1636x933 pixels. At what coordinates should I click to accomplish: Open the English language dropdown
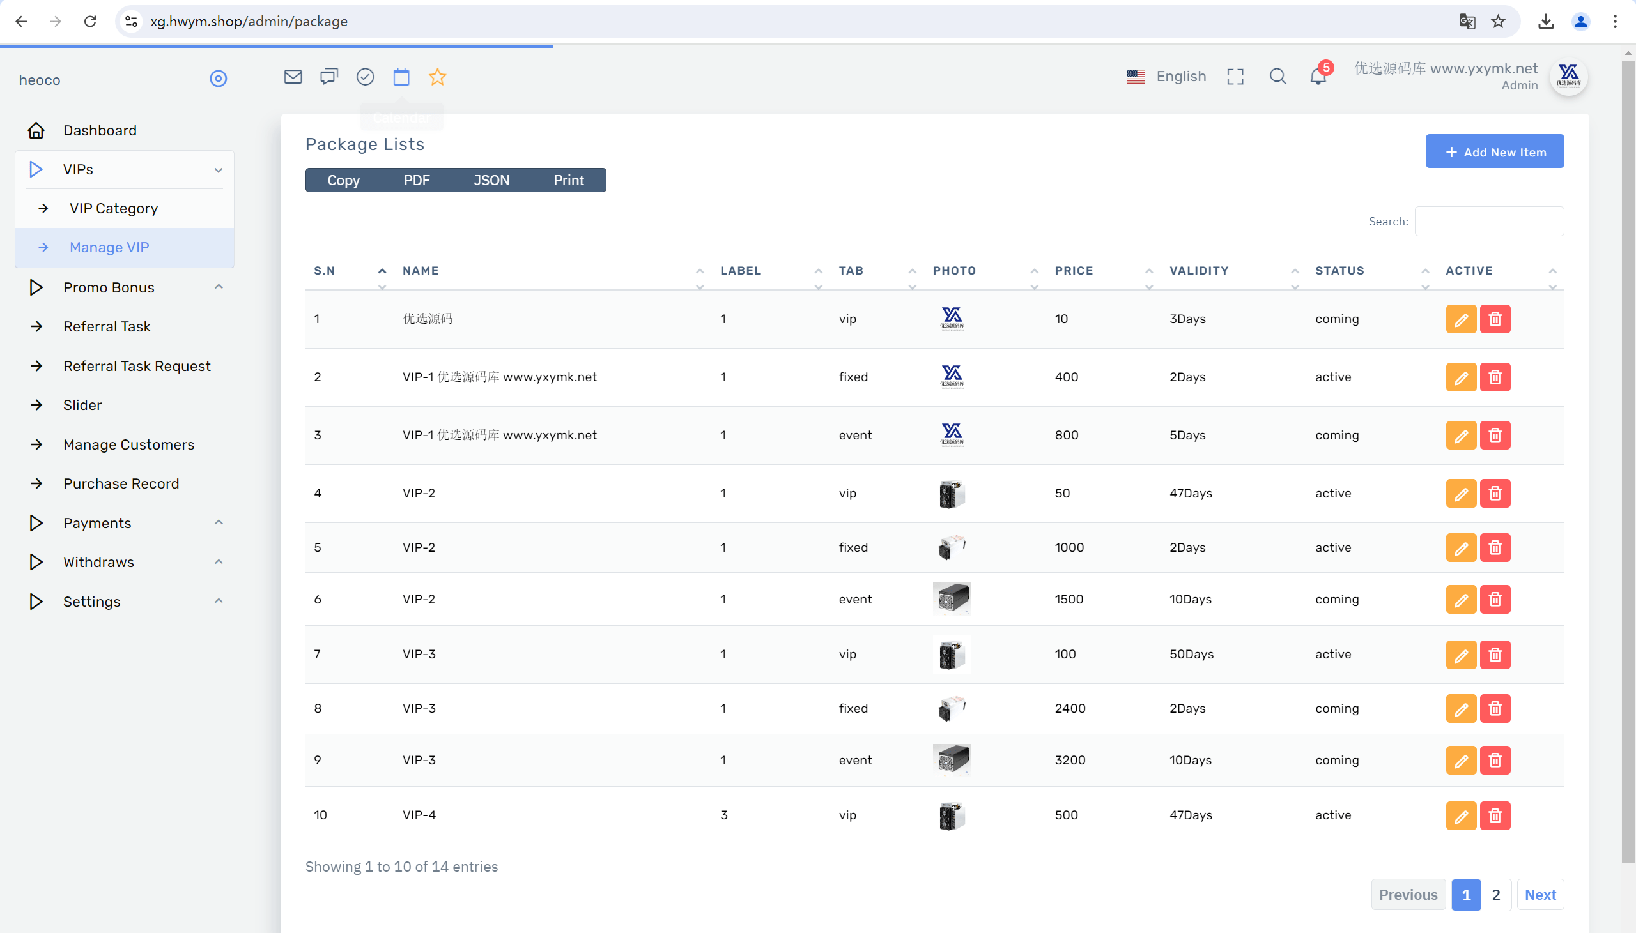coord(1166,77)
